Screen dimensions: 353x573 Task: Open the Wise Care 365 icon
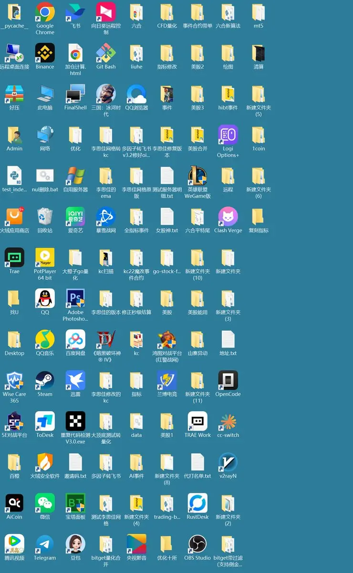pos(14,381)
